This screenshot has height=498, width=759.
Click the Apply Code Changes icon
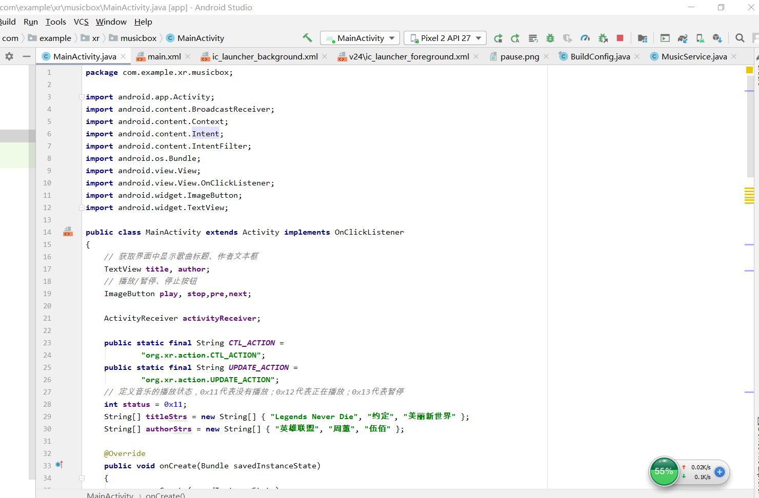533,38
